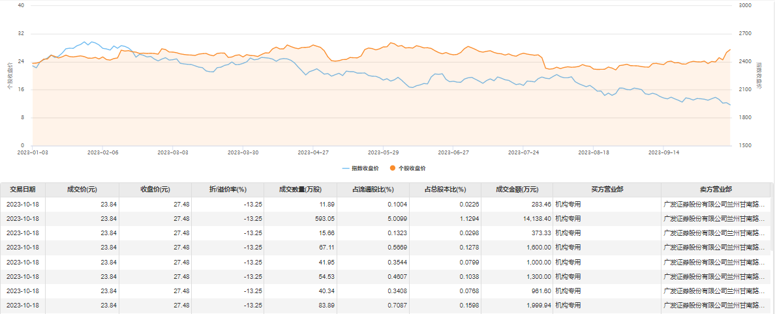Click the 成交金额(万元) column header

pyautogui.click(x=517, y=190)
